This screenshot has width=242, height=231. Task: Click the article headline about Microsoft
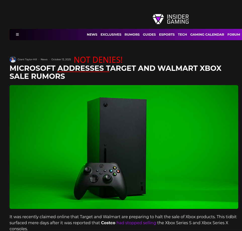[x=115, y=72]
